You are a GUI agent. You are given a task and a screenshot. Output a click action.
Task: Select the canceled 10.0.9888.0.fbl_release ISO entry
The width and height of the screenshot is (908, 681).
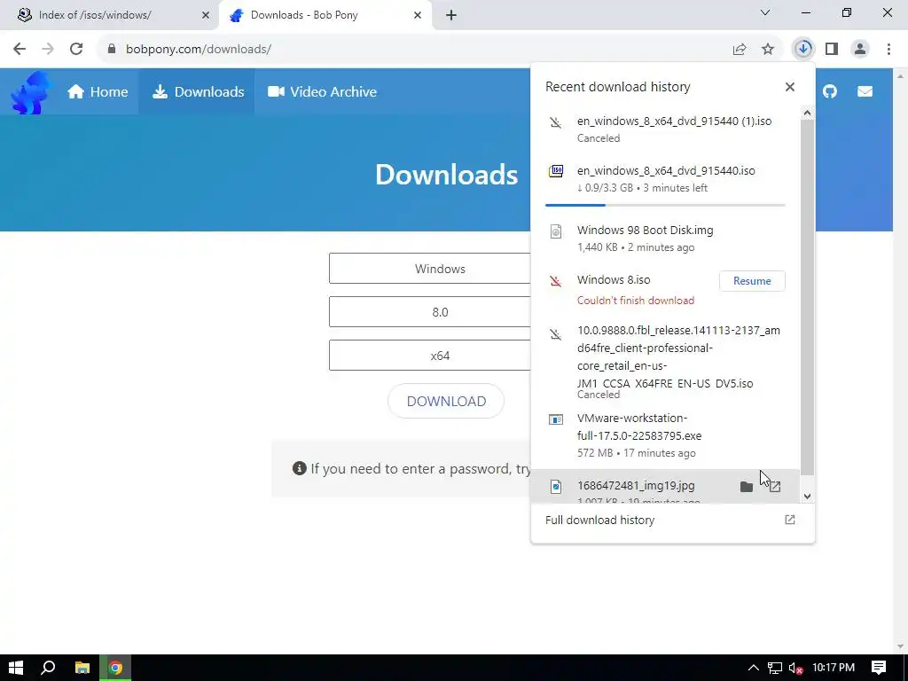coord(665,362)
